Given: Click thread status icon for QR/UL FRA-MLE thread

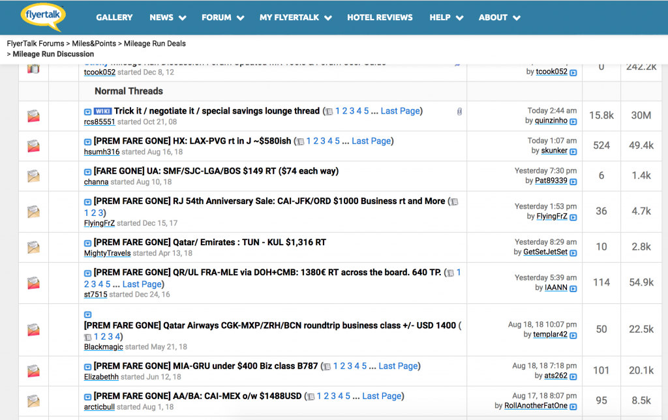Looking at the screenshot, I should pos(34,283).
